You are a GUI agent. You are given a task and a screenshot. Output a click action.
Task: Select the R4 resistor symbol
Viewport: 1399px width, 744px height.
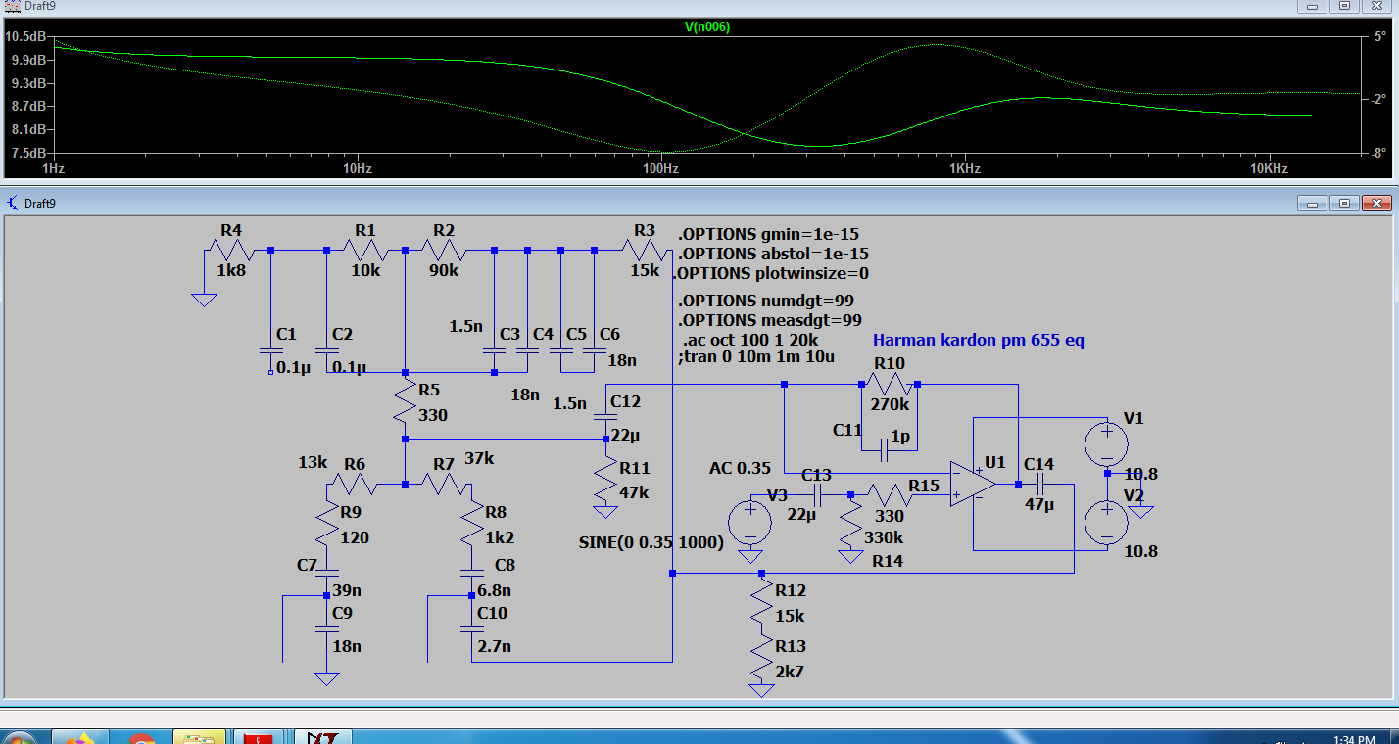tap(231, 251)
